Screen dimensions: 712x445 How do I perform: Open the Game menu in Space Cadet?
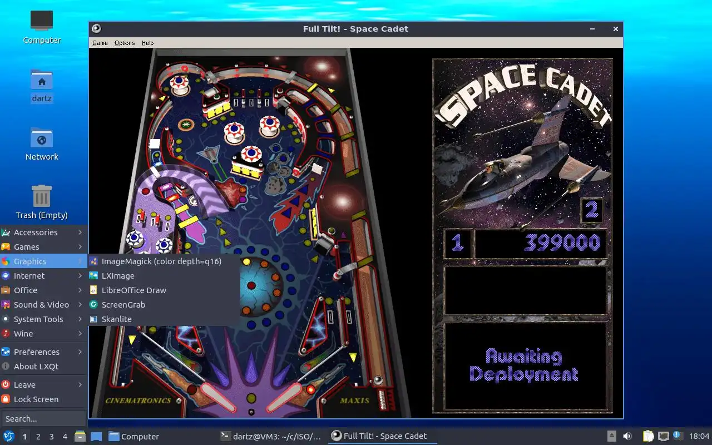coord(100,43)
